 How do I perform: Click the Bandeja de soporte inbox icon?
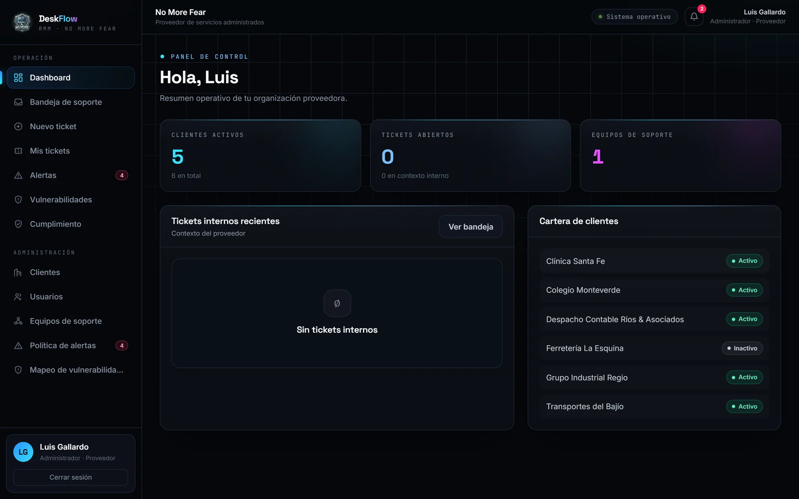point(18,102)
